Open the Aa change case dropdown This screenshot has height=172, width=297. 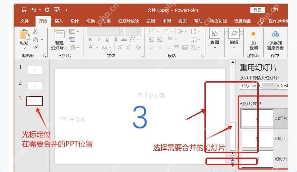(106, 47)
